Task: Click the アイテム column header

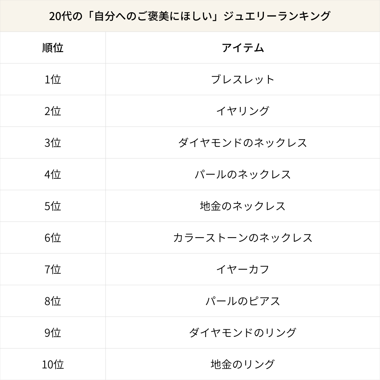Action: 243,48
